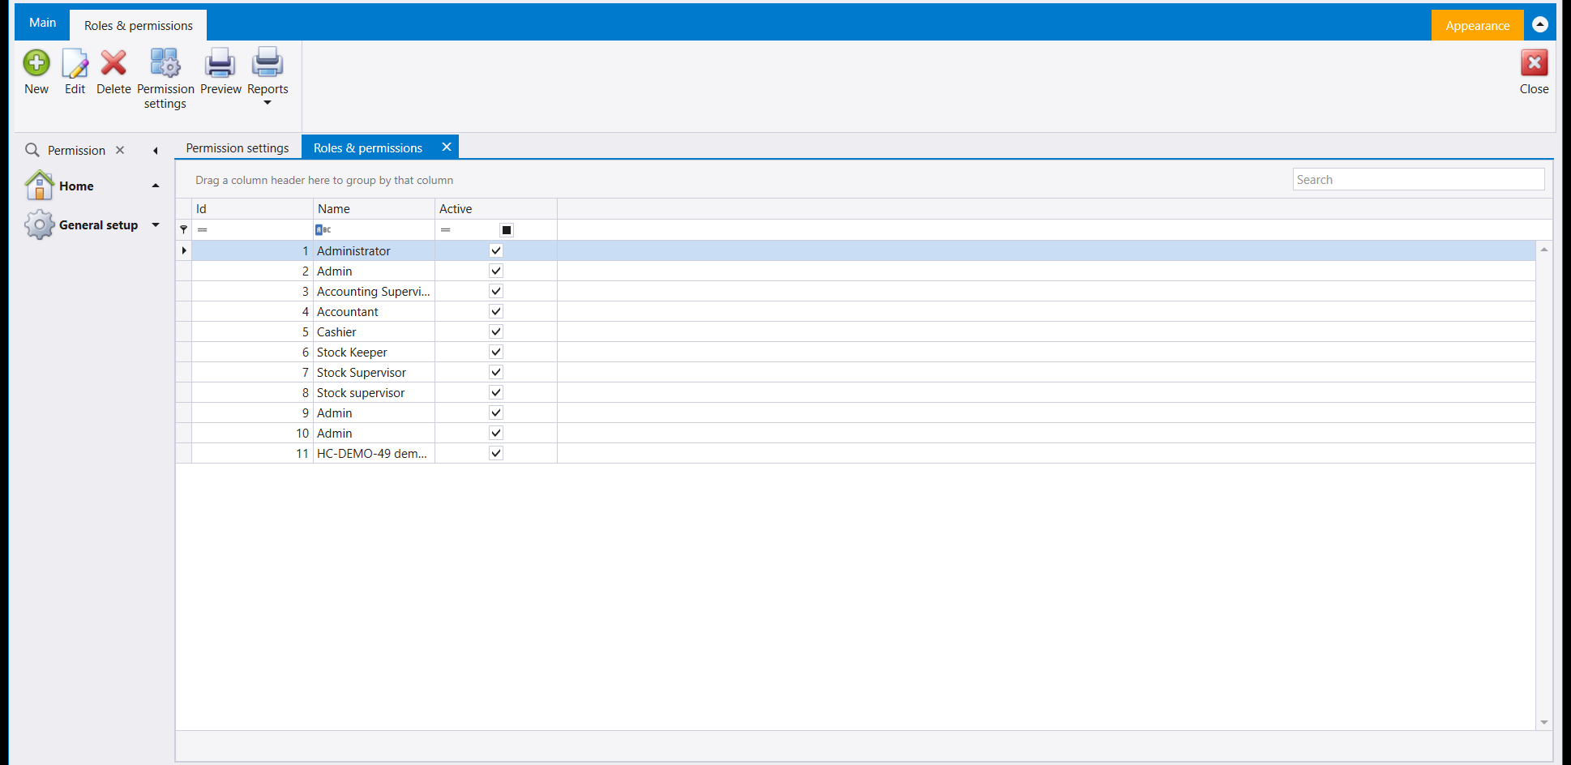Click the Appearance button
Screen dimensions: 1571x765
pos(1477,25)
